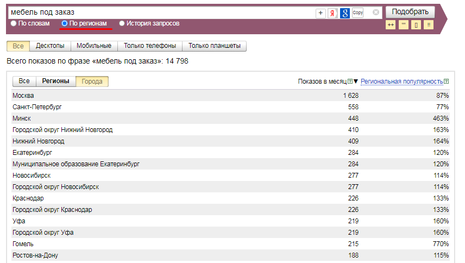Apply the square brackets operator button
This screenshot has height=263, width=465.
[416, 25]
